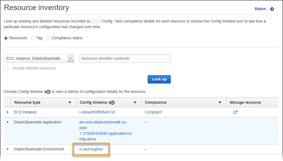Click the help question mark icon
The height and width of the screenshot is (161, 283).
tap(272, 9)
